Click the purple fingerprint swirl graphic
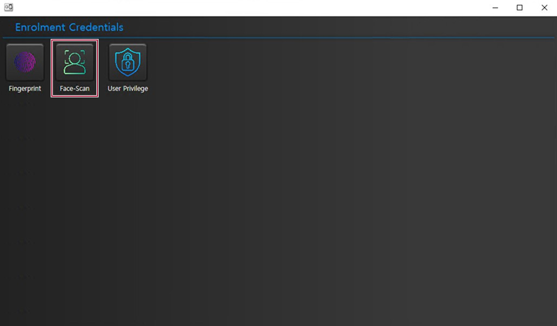The width and height of the screenshot is (557, 326). point(25,62)
